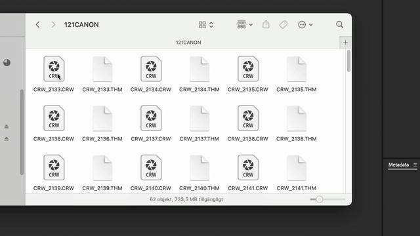Select the CRW_2136.THM file icon

click(x=102, y=118)
